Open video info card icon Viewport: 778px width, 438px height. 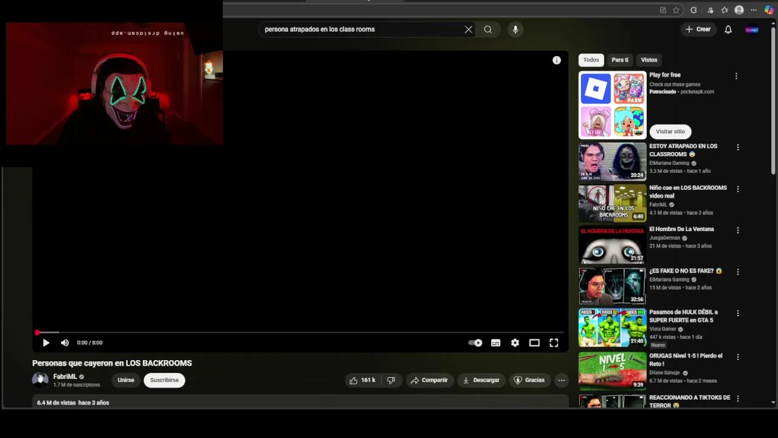pyautogui.click(x=557, y=60)
